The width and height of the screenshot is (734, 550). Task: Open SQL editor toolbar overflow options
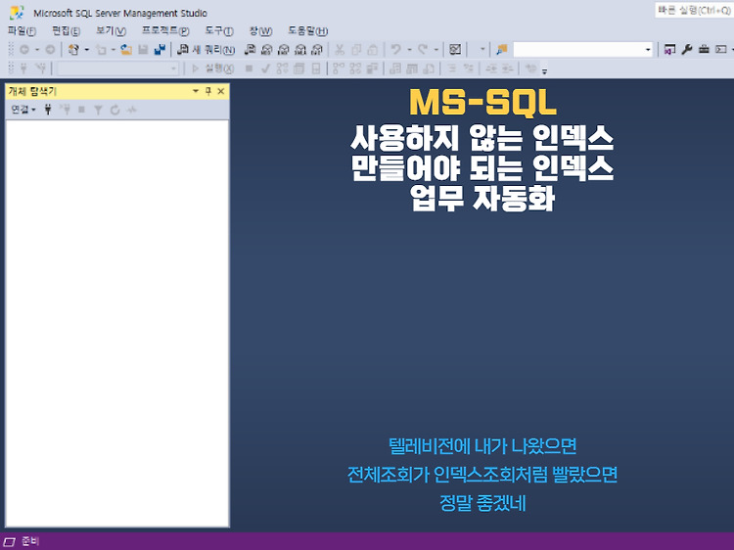click(544, 71)
